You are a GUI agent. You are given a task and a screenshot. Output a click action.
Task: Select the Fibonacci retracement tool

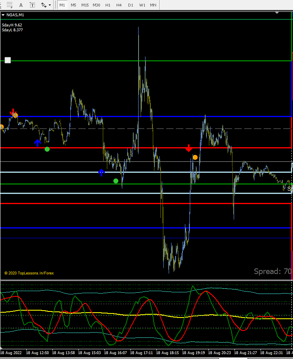(9, 5)
